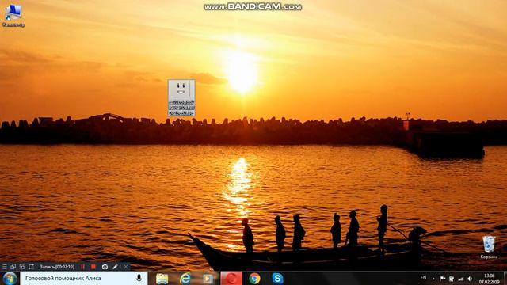Open the Computer desktop shortcut
This screenshot has height=285, width=507.
(x=13, y=16)
